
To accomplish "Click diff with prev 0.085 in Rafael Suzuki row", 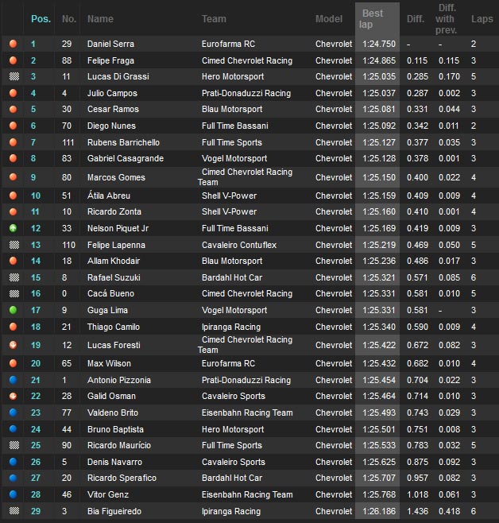I will point(449,277).
